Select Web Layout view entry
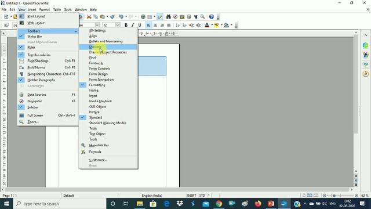Image resolution: width=371 pixels, height=209 pixels. (x=48, y=23)
